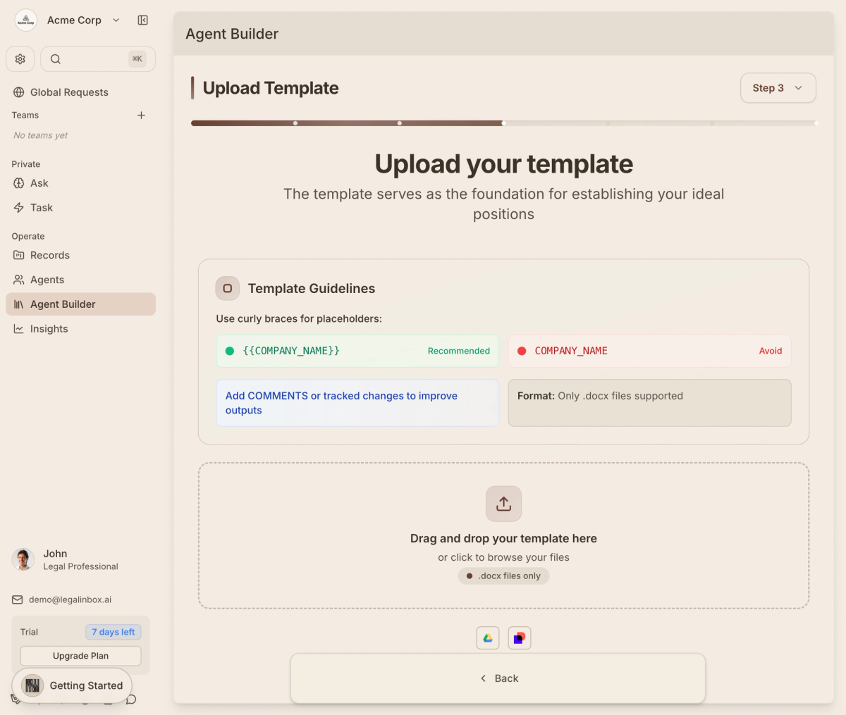Open settings via the gear icon
Image resolution: width=846 pixels, height=715 pixels.
pyautogui.click(x=20, y=59)
